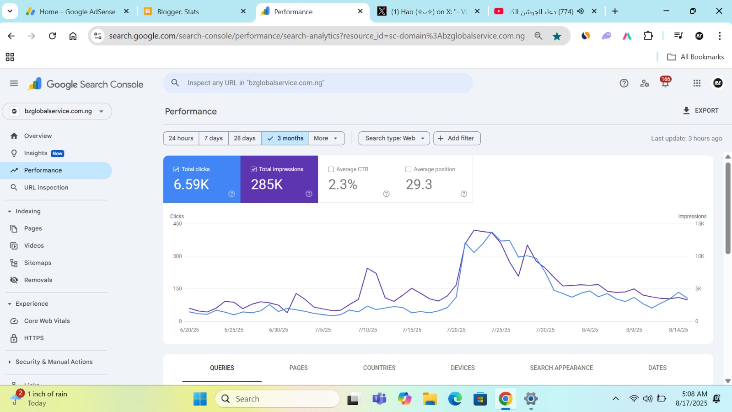Open the Google apps grid icon
The width and height of the screenshot is (732, 412).
point(697,83)
